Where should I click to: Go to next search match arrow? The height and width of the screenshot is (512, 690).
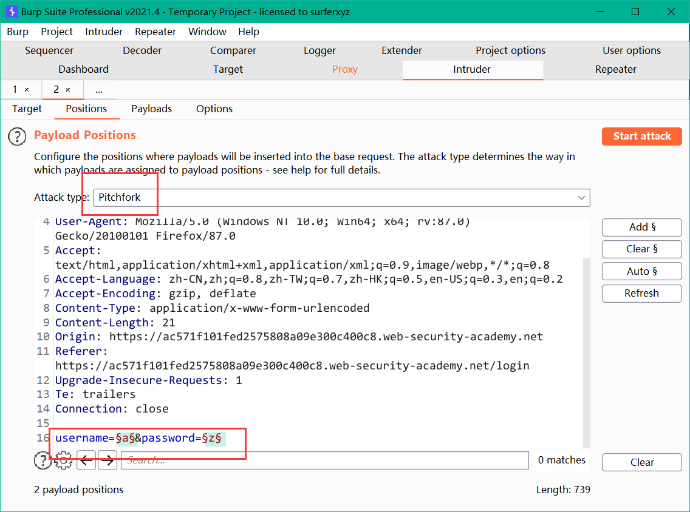108,460
